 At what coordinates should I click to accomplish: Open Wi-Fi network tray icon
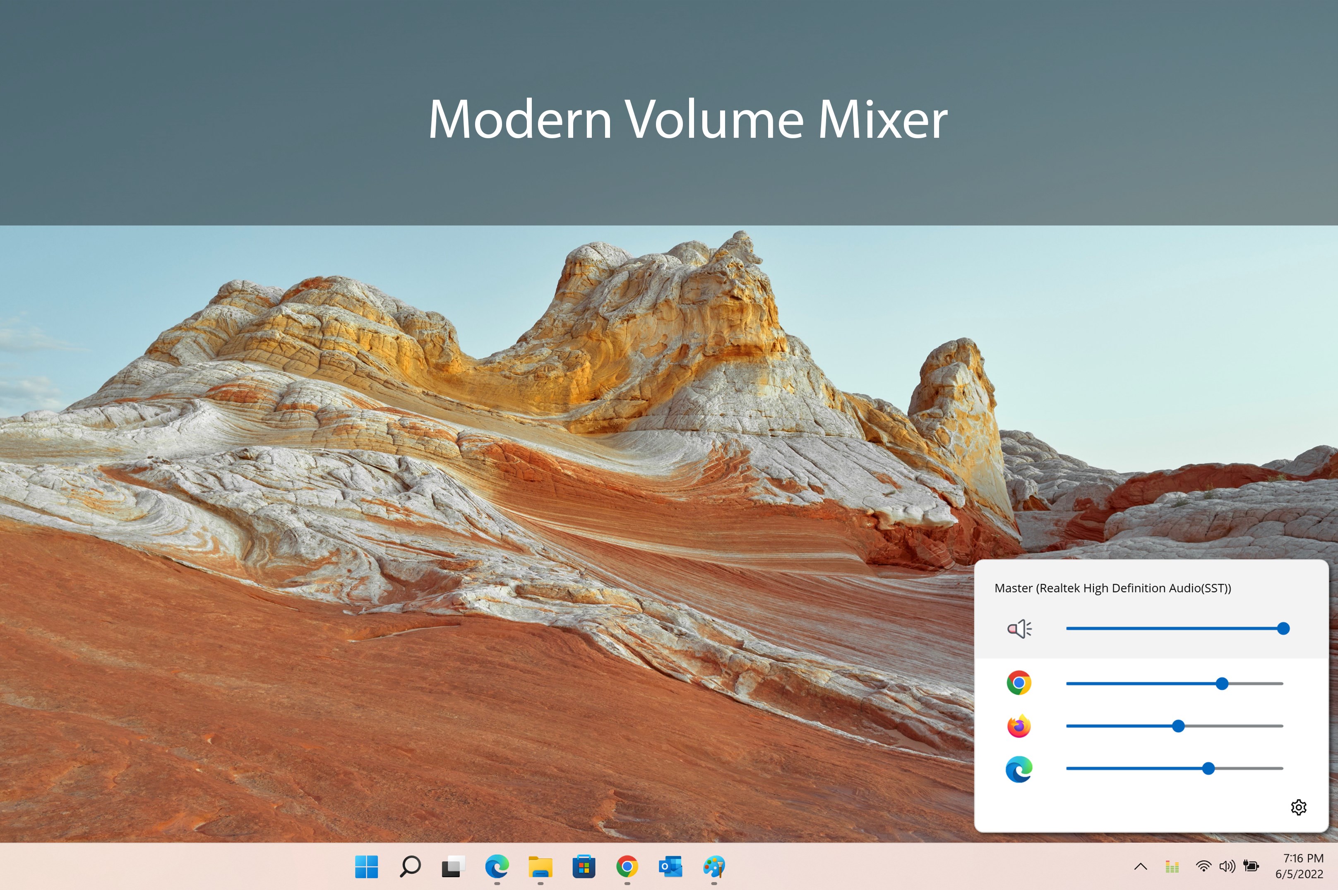(x=1203, y=866)
